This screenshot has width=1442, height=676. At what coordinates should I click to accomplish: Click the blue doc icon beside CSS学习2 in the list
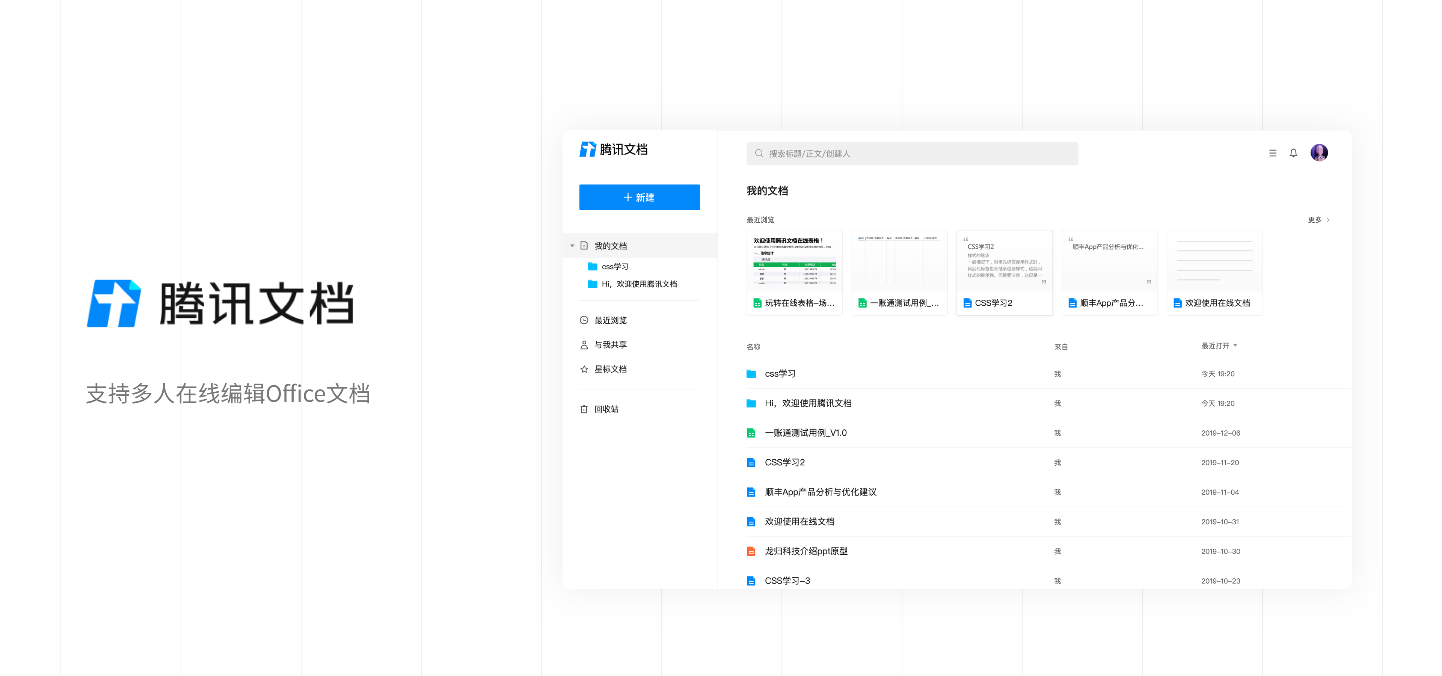pyautogui.click(x=751, y=463)
